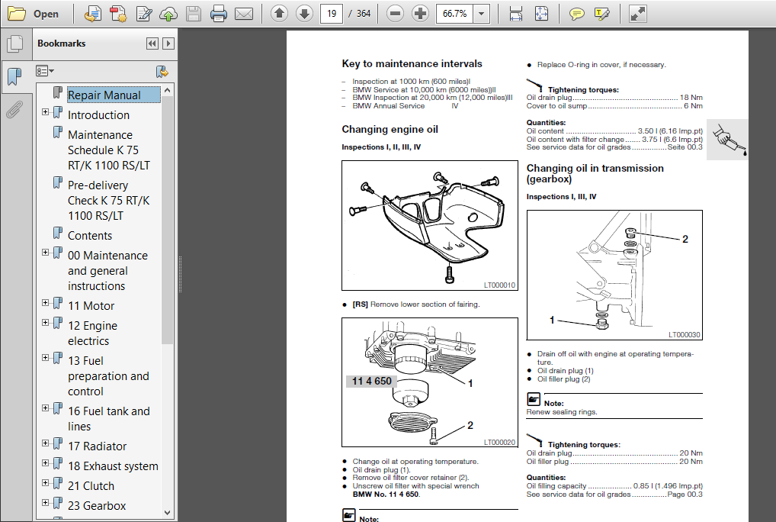Open the zoom level dropdown arrow
The image size is (776, 522).
[x=481, y=14]
